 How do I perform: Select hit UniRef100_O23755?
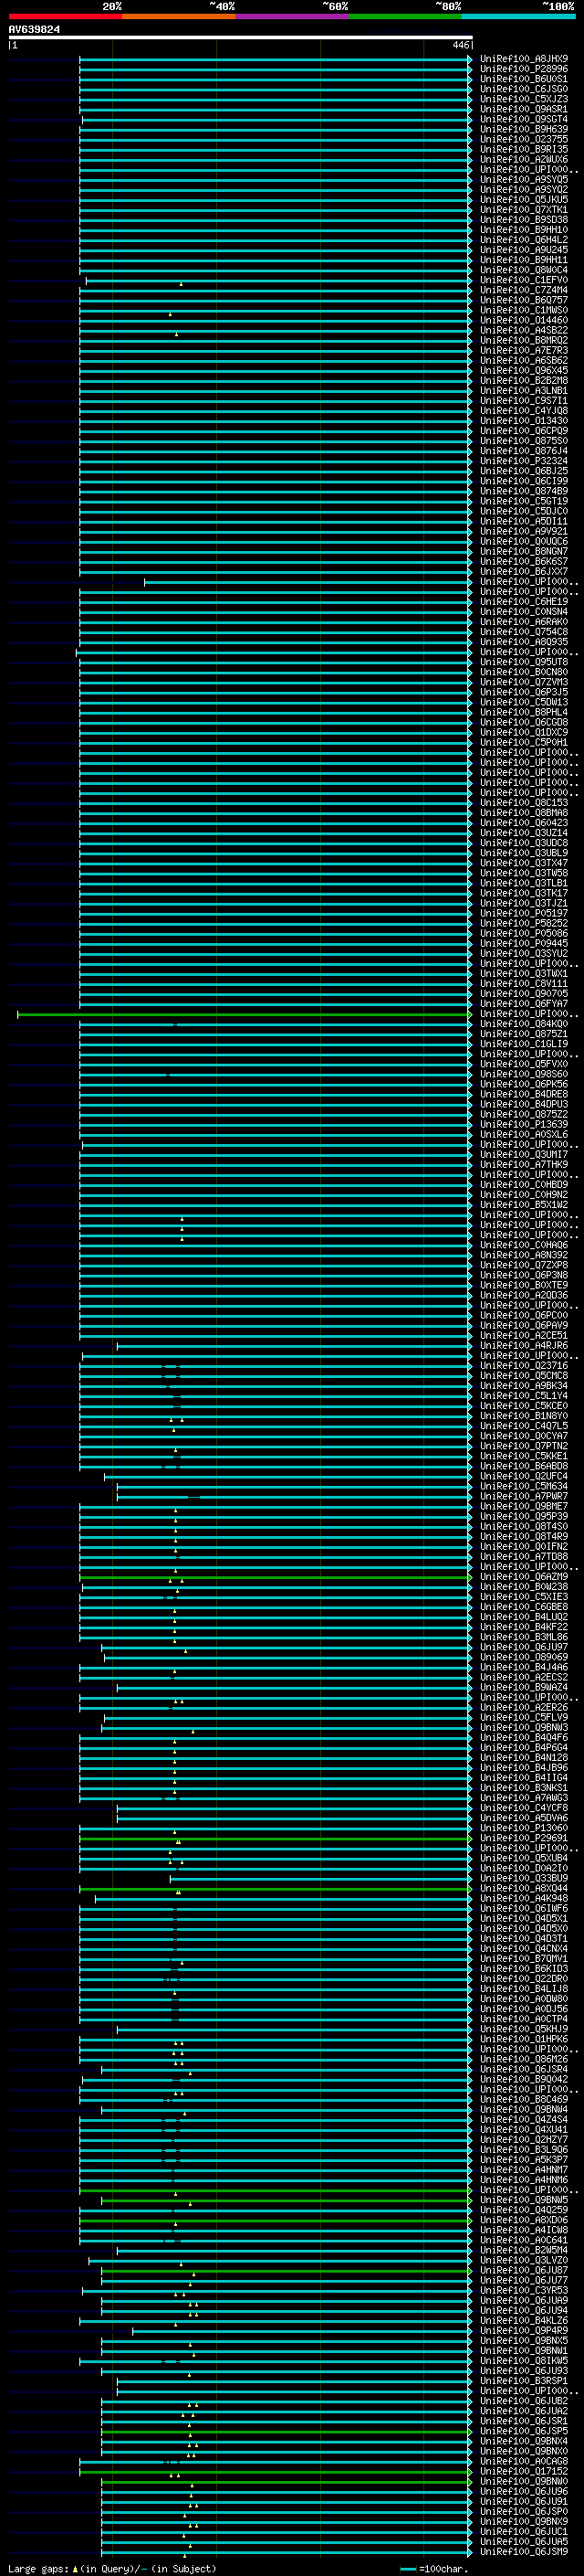click(x=523, y=139)
